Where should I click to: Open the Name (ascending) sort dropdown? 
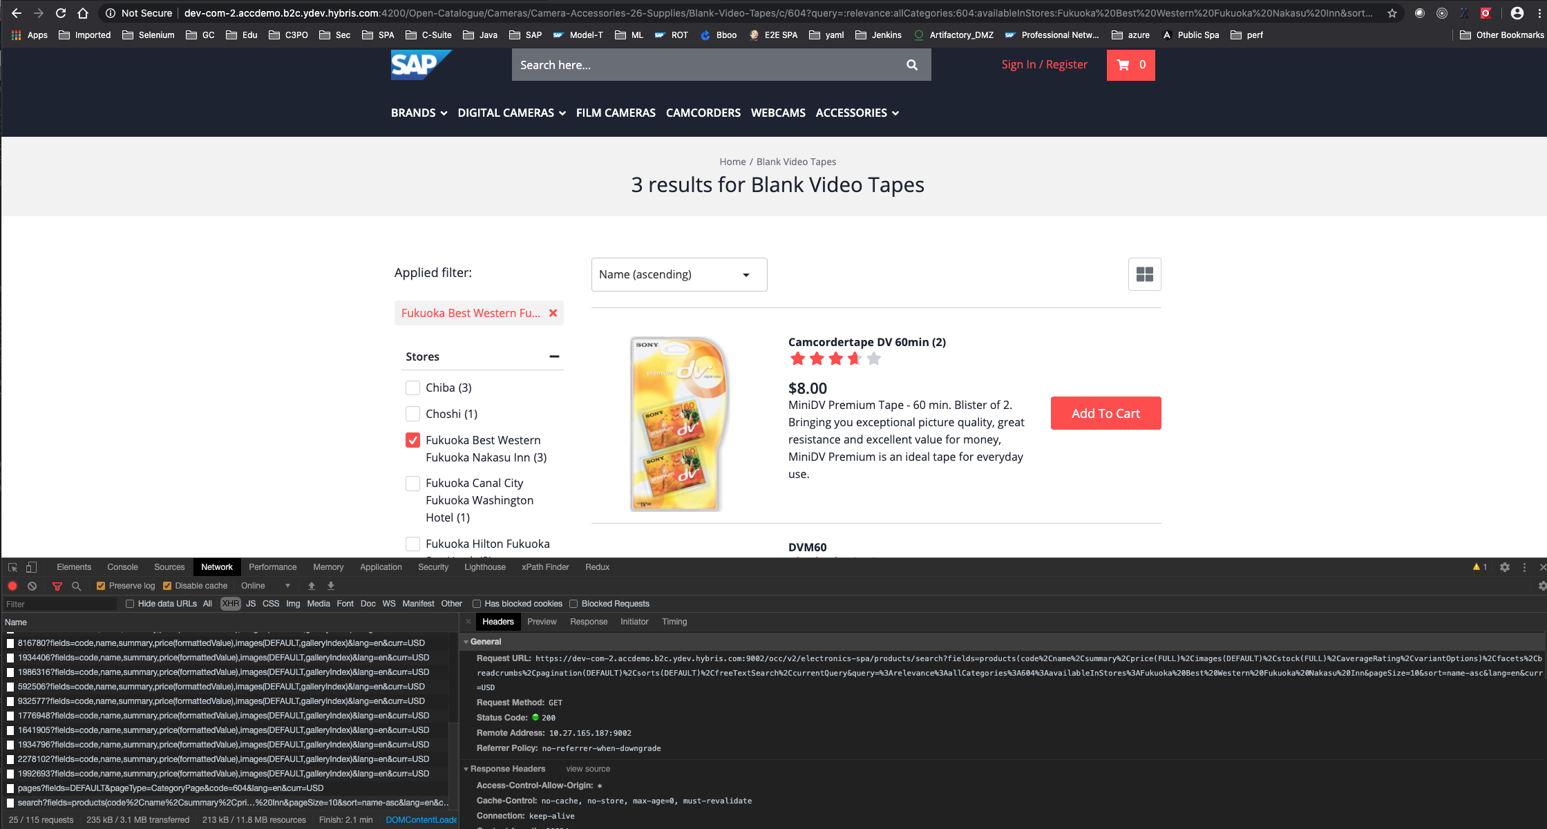coord(678,274)
